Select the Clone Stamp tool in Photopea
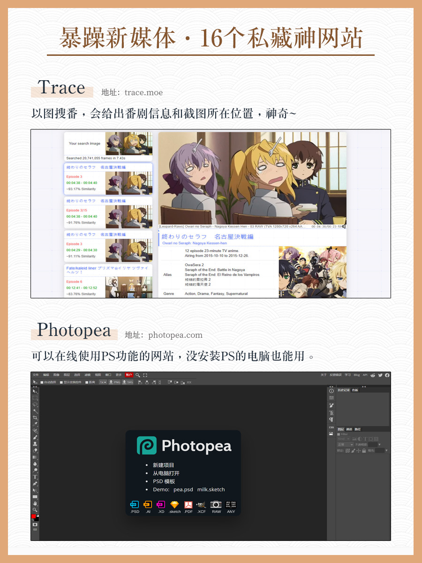422x563 pixels. pos(35,444)
